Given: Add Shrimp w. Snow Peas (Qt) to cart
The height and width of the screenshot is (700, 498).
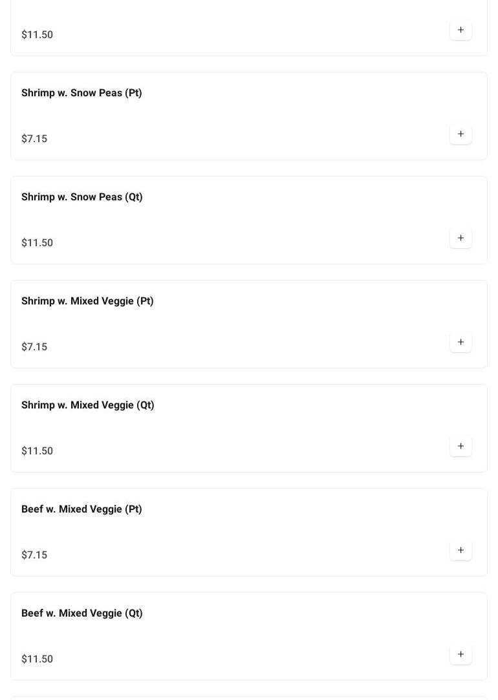Looking at the screenshot, I should pyautogui.click(x=460, y=239).
